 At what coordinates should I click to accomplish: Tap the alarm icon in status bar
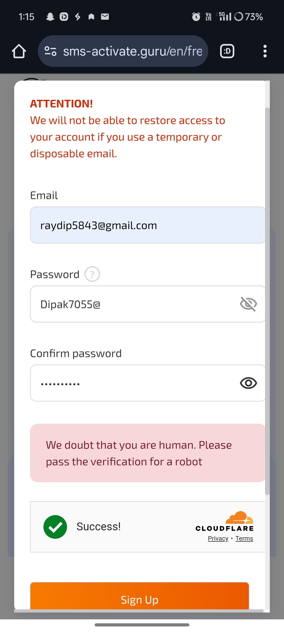(x=196, y=17)
